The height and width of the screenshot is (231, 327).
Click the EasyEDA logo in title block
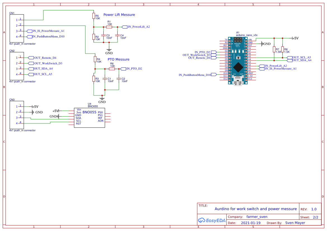click(212, 220)
